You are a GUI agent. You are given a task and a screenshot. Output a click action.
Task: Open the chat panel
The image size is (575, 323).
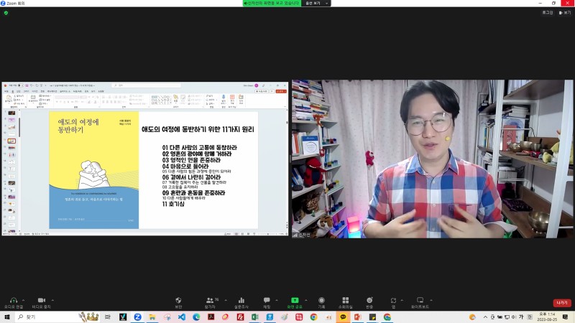267,300
